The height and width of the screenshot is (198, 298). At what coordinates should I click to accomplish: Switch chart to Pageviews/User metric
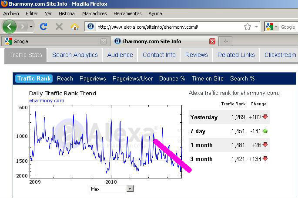click(133, 78)
